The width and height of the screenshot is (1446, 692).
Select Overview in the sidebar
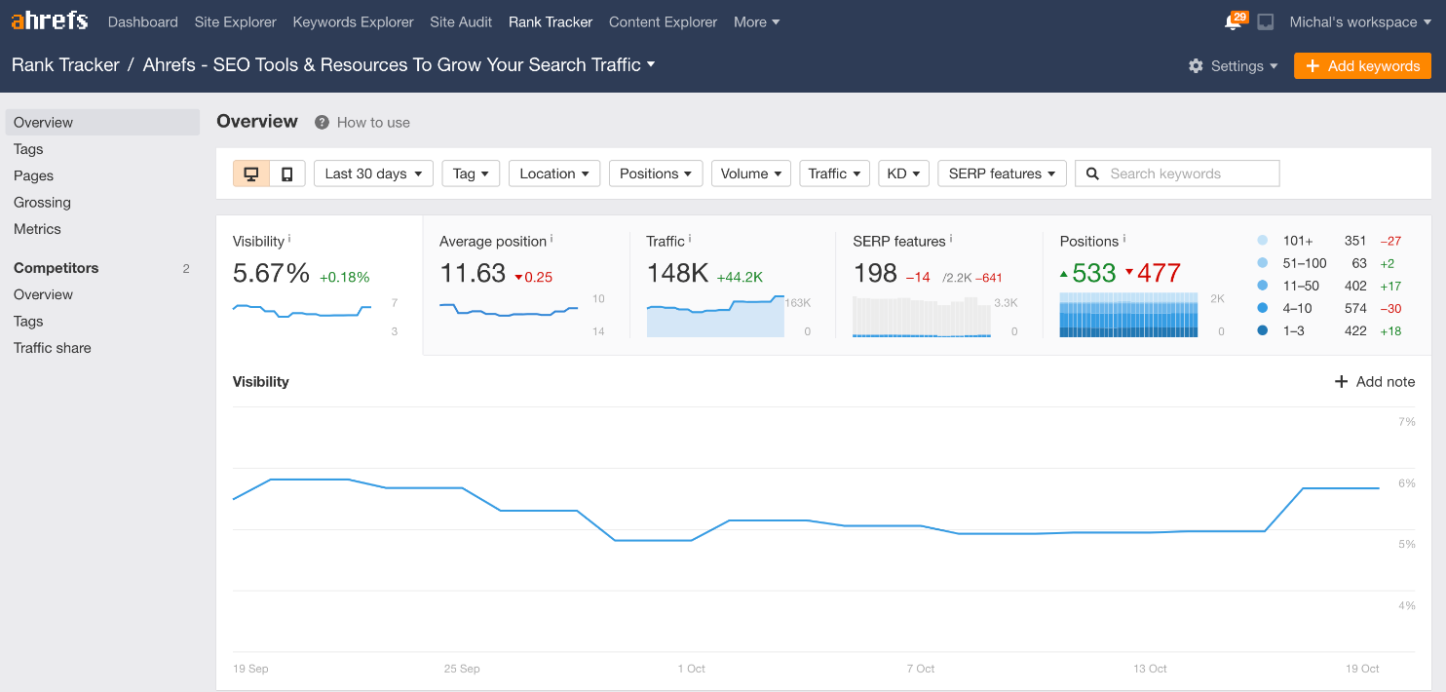coord(102,122)
